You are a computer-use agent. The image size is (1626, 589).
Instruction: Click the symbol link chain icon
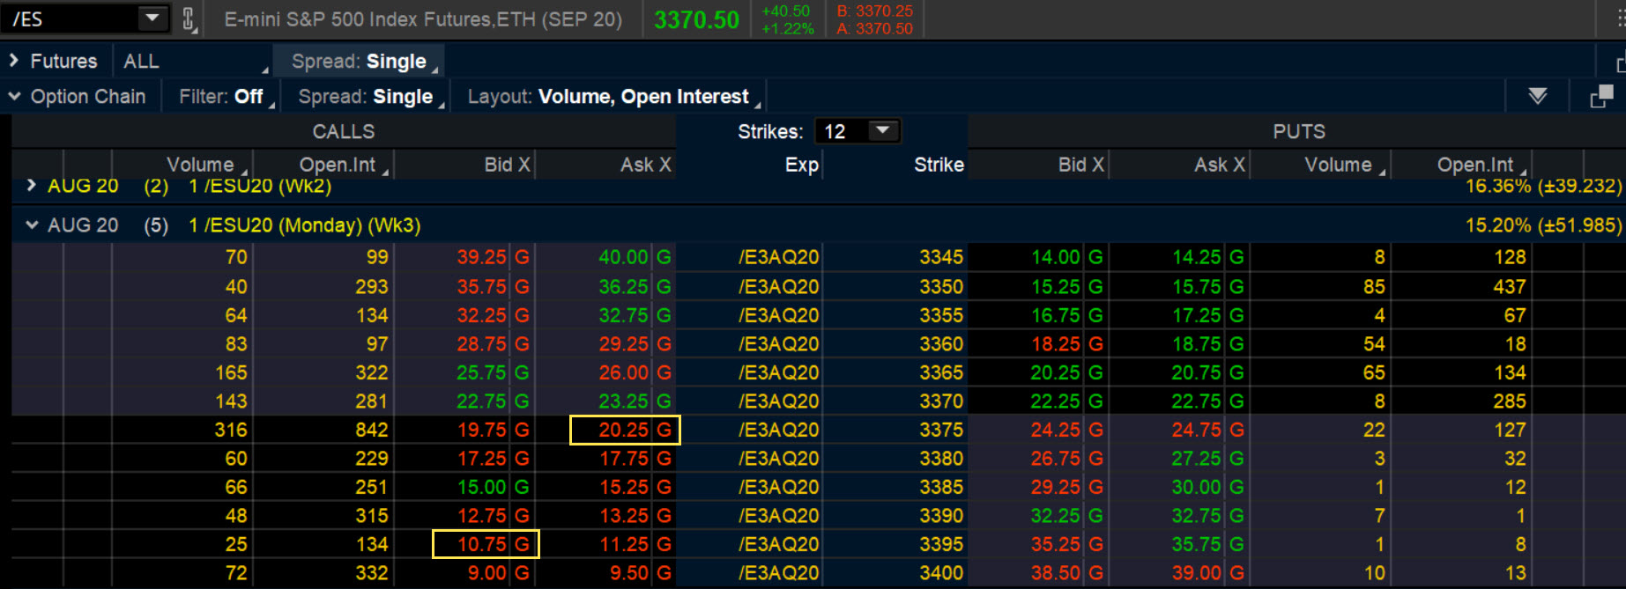point(189,18)
